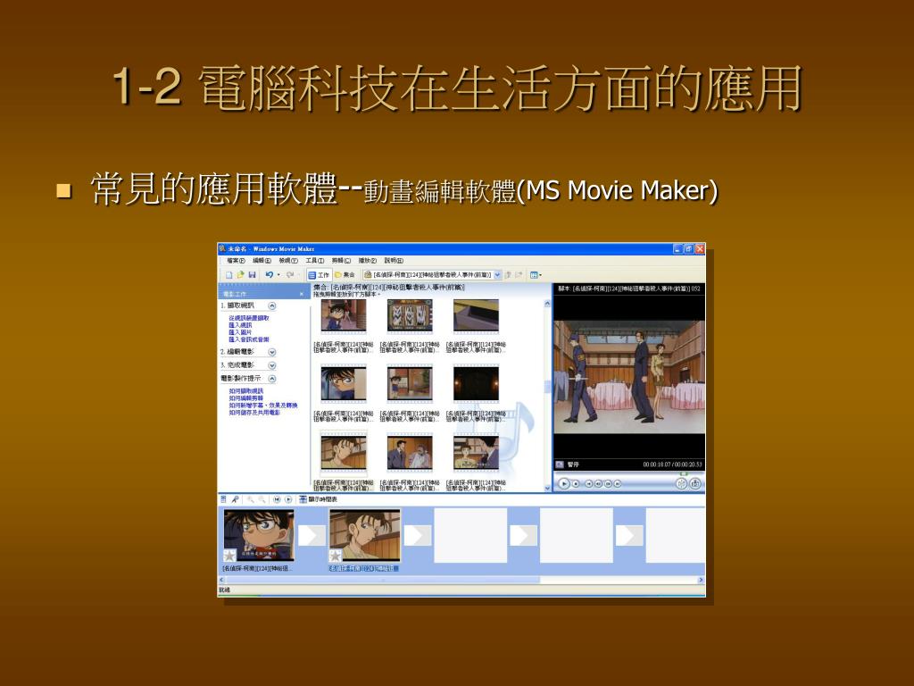The width and height of the screenshot is (914, 686).
Task: Click the Play Storyboard icon
Action: click(x=288, y=499)
